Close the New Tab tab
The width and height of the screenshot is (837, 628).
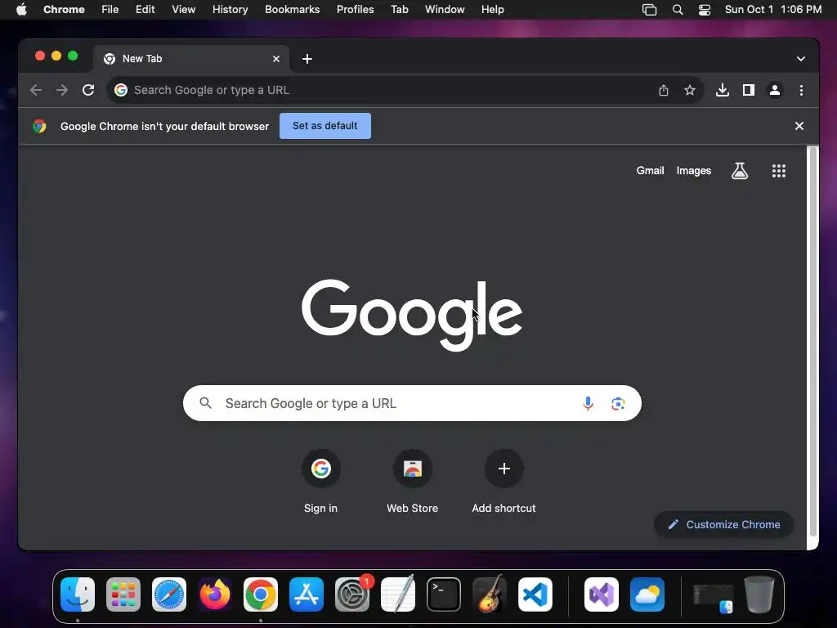pos(276,59)
